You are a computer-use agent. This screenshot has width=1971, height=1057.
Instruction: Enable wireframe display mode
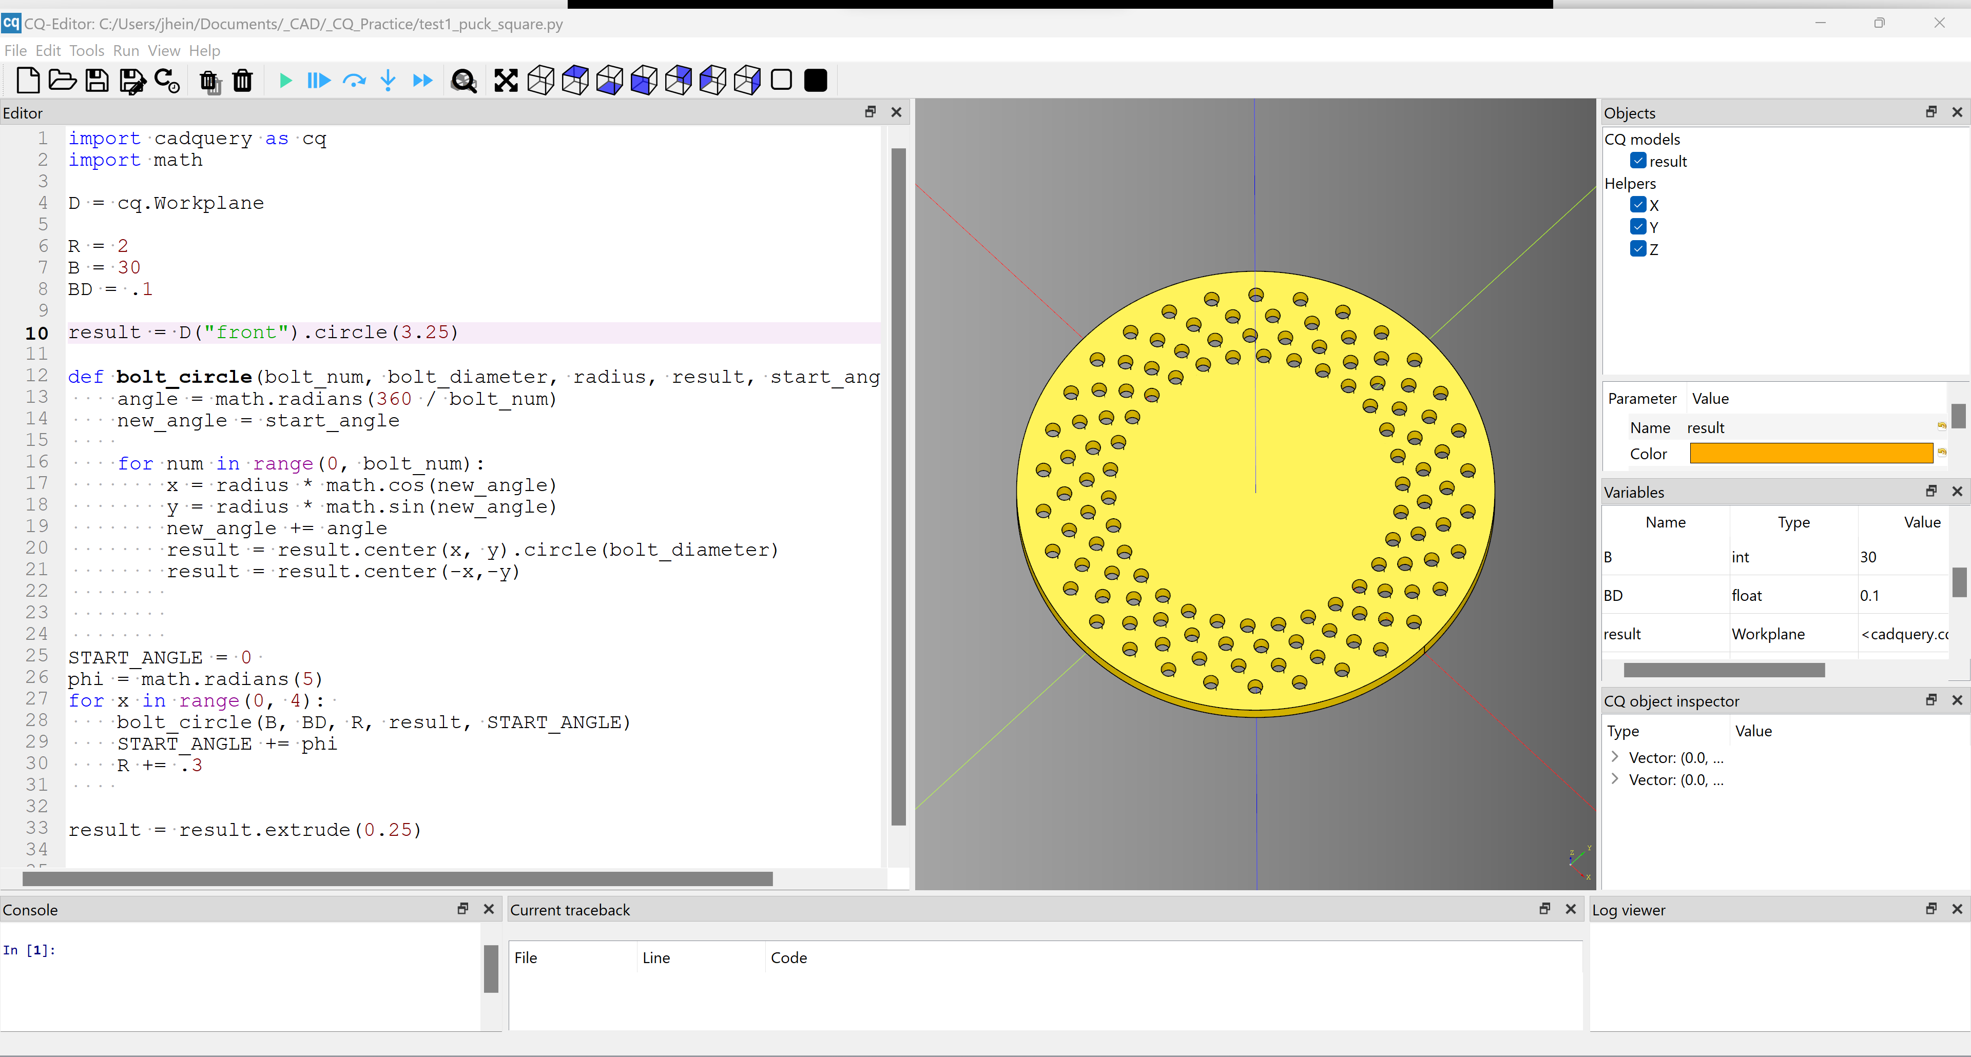[781, 81]
